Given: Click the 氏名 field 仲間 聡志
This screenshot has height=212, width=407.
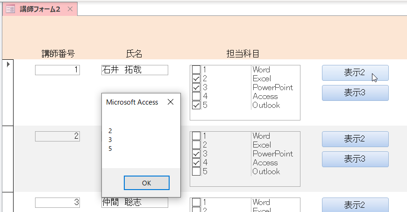Looking at the screenshot, I should click(135, 203).
